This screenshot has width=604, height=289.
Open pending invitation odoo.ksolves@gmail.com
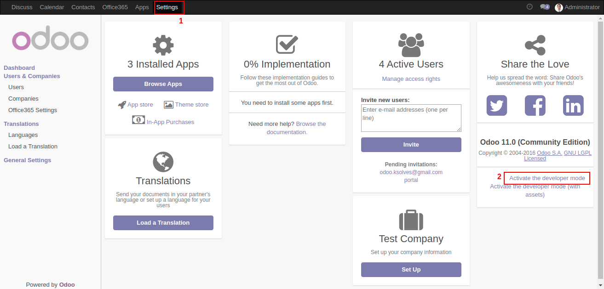point(411,172)
